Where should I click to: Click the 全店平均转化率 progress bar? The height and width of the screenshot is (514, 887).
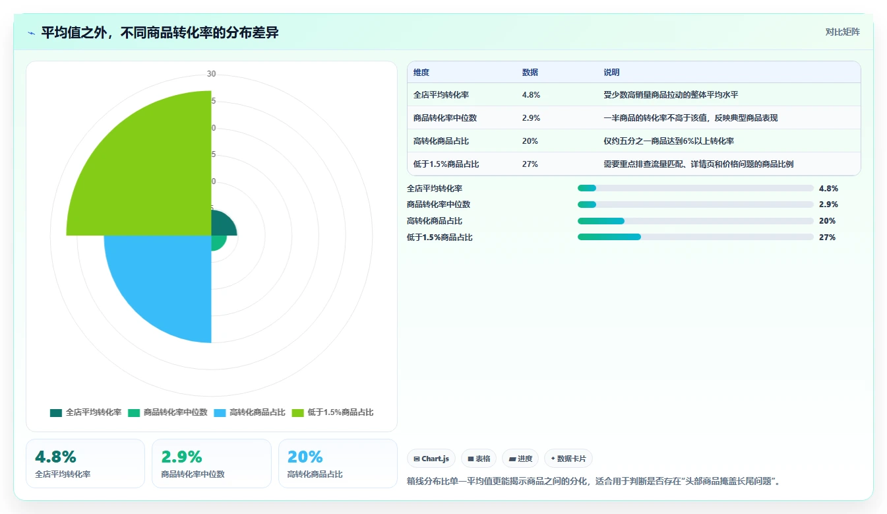tap(695, 188)
